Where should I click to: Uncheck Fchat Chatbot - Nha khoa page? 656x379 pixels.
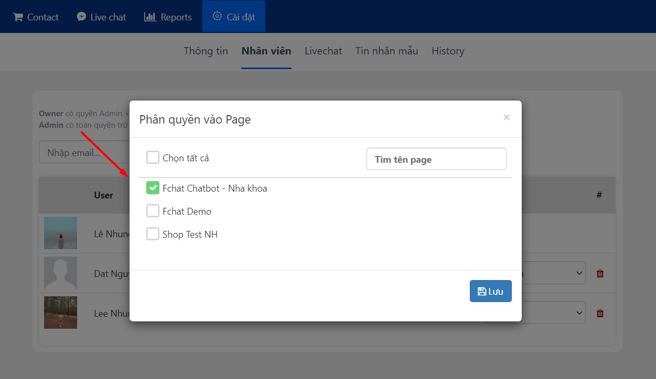(x=153, y=188)
